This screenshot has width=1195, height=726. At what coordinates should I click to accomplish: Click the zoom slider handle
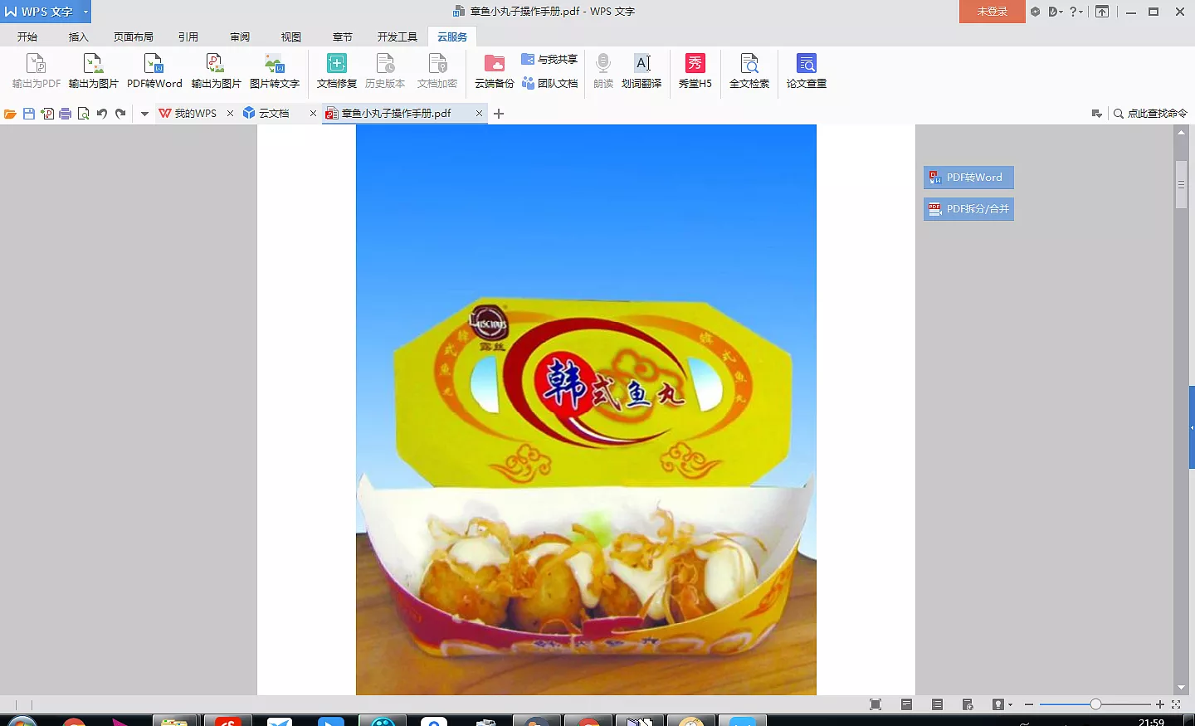1095,704
